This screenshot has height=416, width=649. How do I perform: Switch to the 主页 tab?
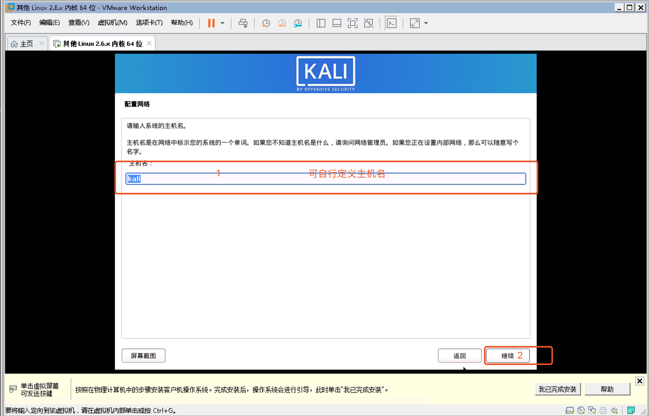pos(26,43)
